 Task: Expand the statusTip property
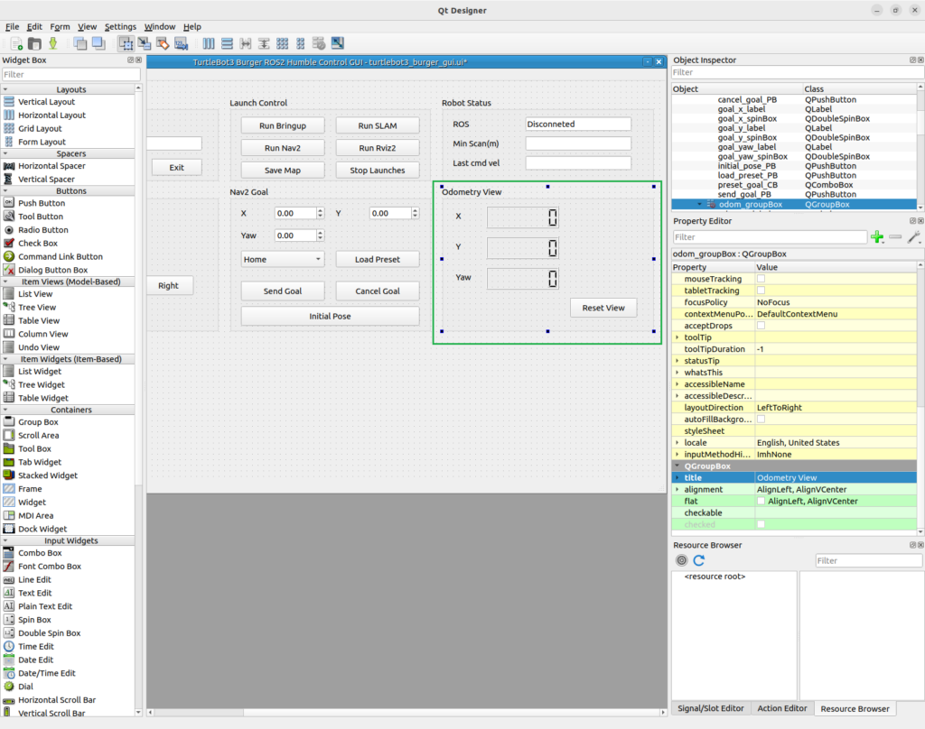tap(677, 361)
